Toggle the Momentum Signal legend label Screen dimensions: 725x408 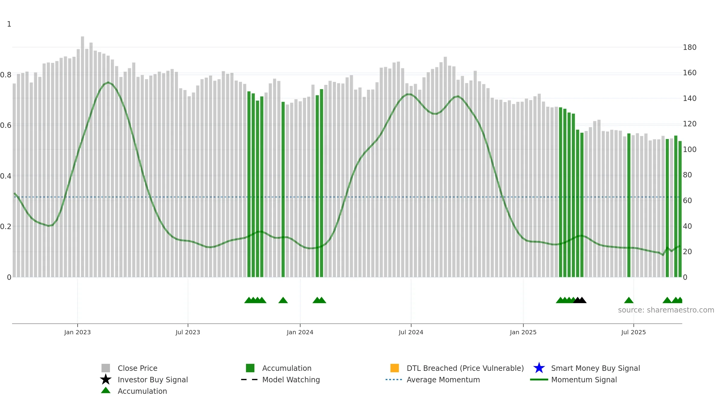(584, 380)
